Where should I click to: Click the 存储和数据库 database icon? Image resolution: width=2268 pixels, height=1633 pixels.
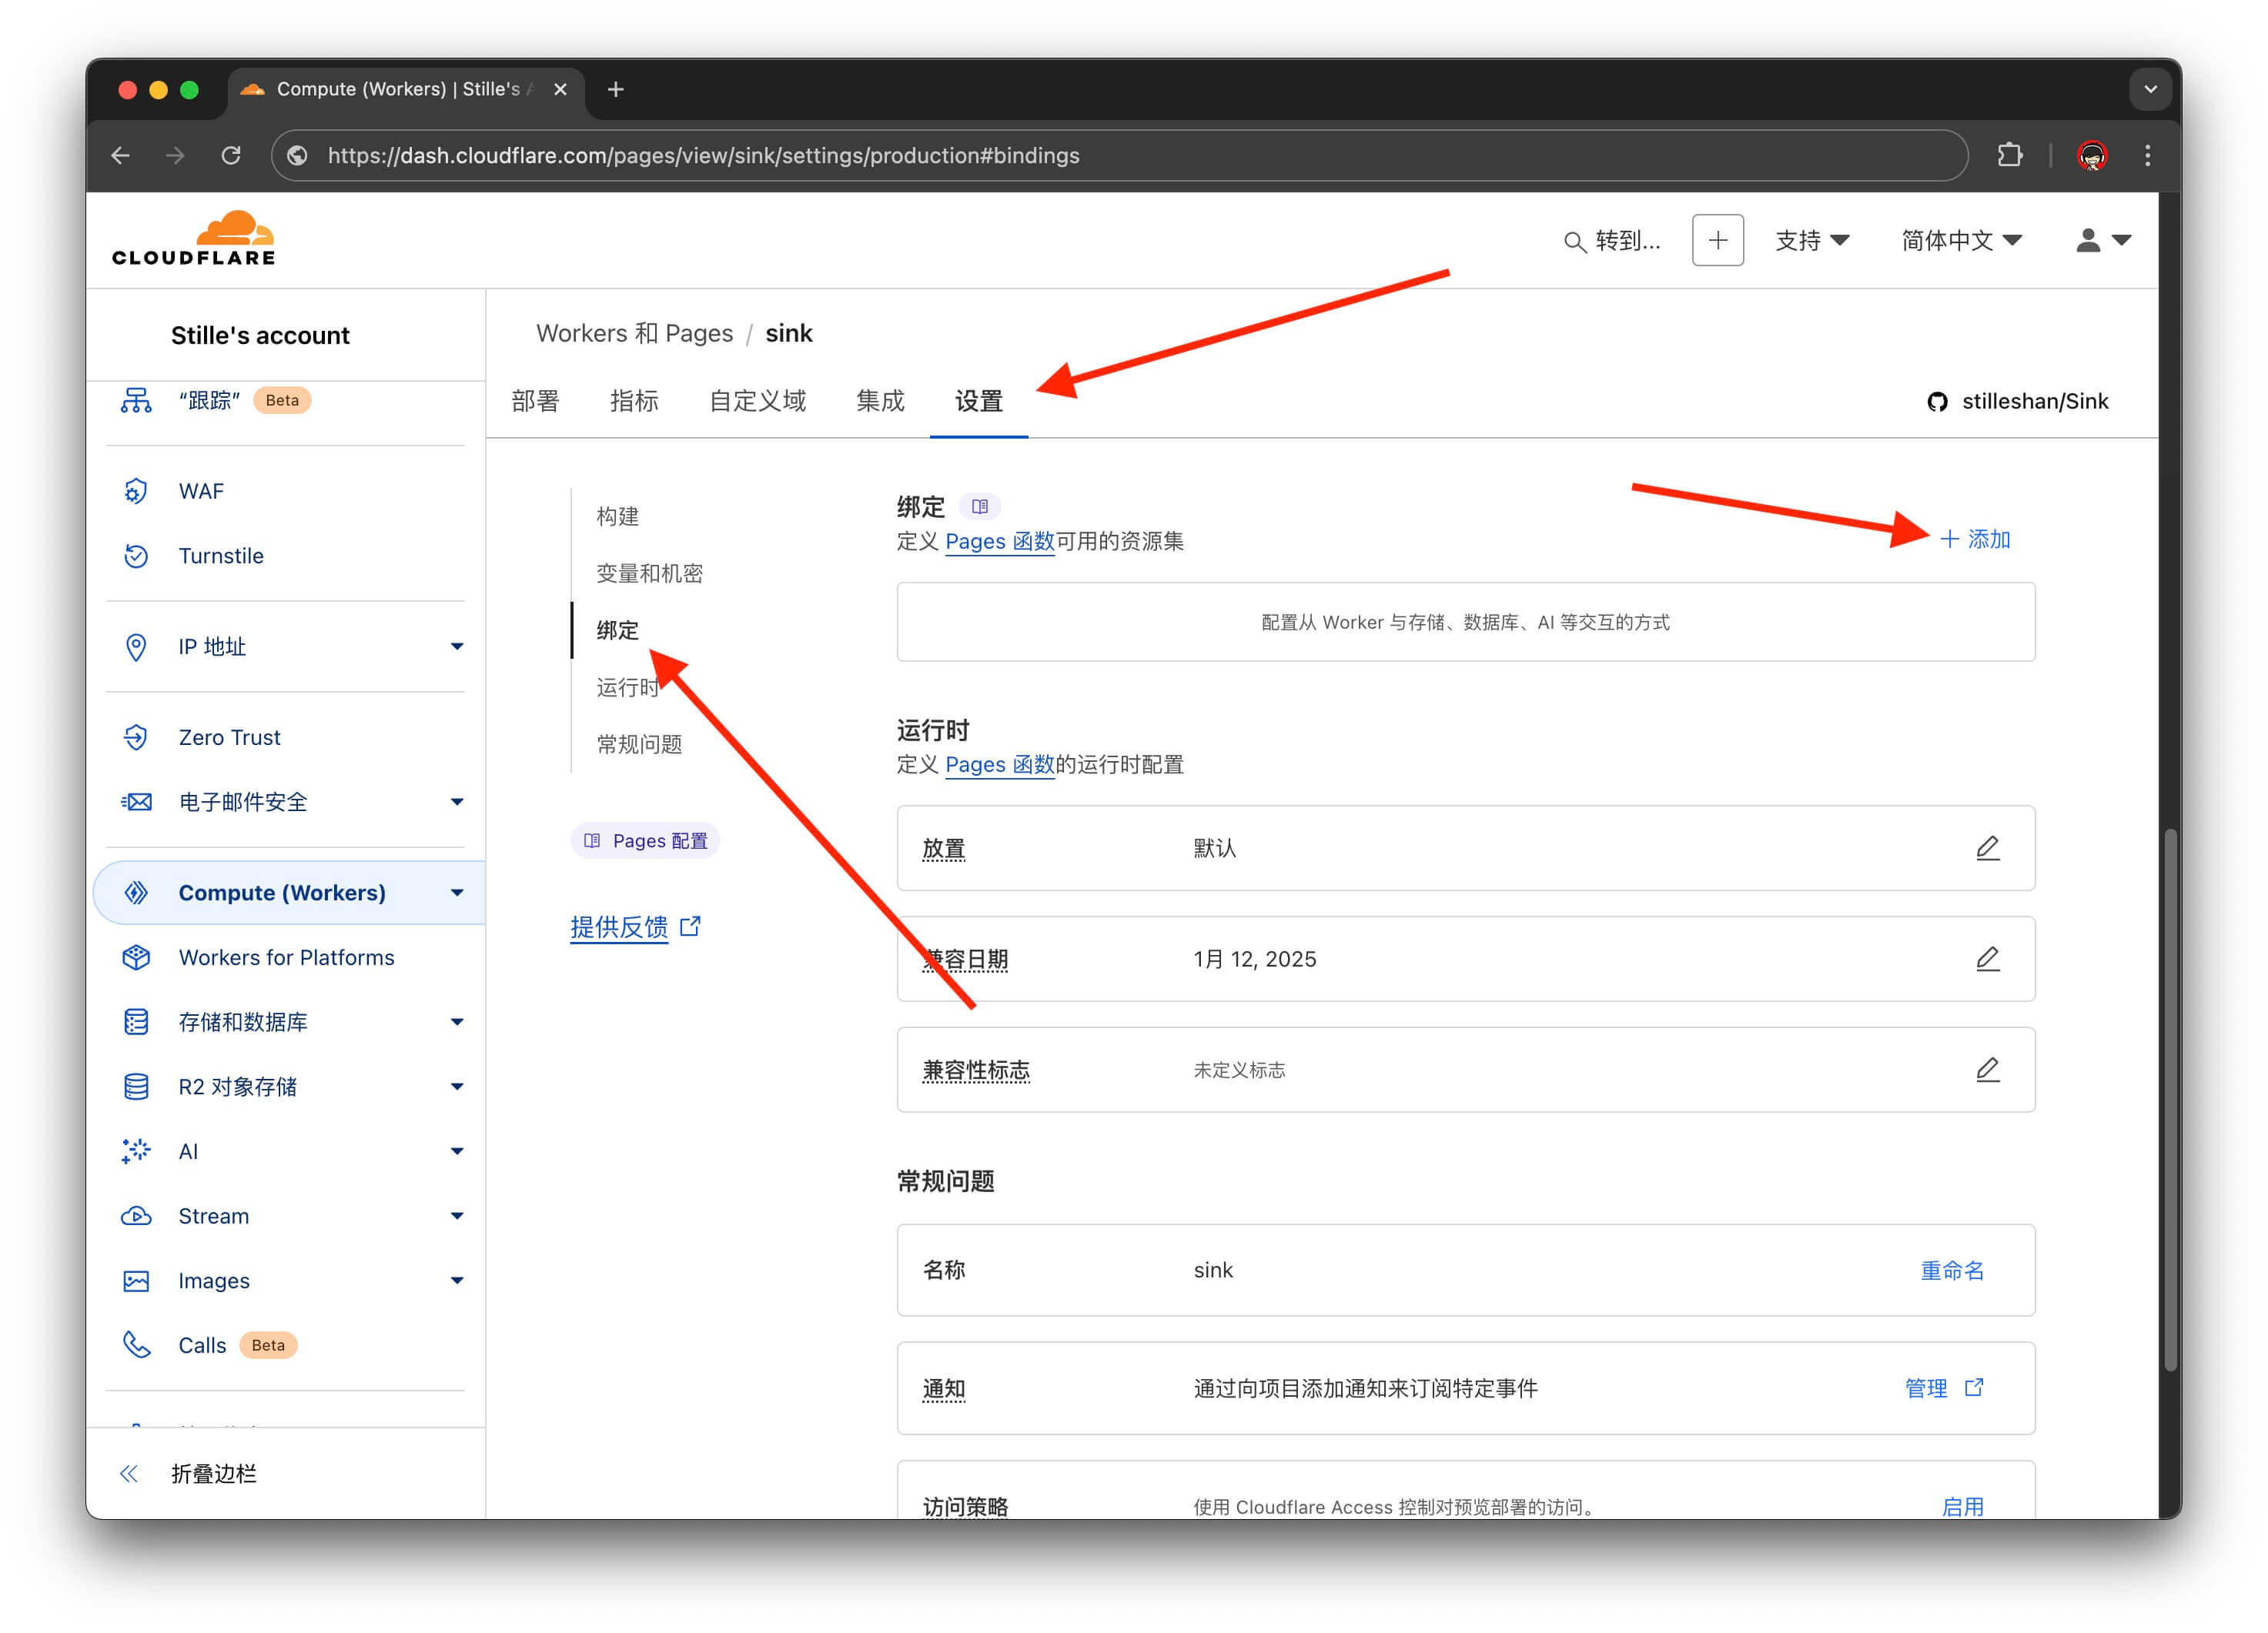[x=136, y=1023]
